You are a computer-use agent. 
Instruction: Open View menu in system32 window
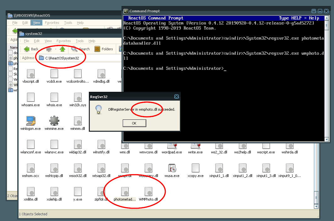click(48, 41)
